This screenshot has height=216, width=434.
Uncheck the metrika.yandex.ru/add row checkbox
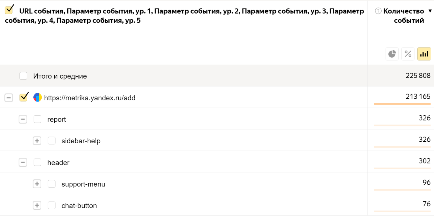pyautogui.click(x=23, y=97)
